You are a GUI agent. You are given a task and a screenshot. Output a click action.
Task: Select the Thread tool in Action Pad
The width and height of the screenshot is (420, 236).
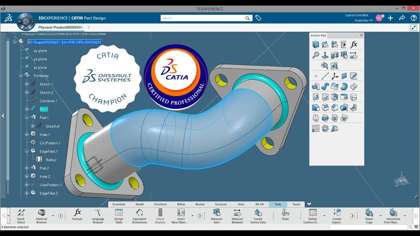[x=344, y=108]
